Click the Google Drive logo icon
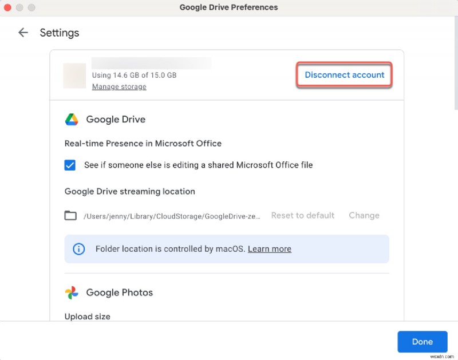The image size is (458, 360). click(x=72, y=120)
